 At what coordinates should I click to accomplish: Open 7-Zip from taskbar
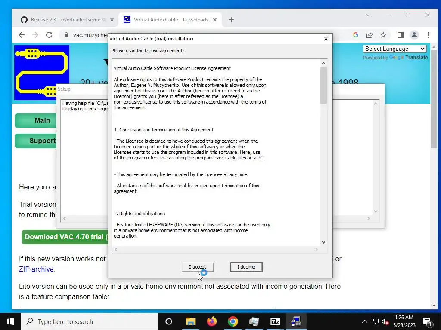pos(275,321)
